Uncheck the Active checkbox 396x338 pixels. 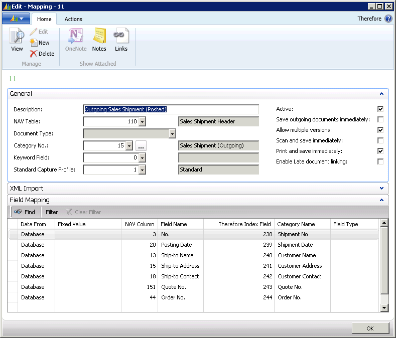coord(380,109)
